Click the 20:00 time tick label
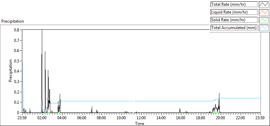The height and width of the screenshot is (126, 270). point(221,118)
